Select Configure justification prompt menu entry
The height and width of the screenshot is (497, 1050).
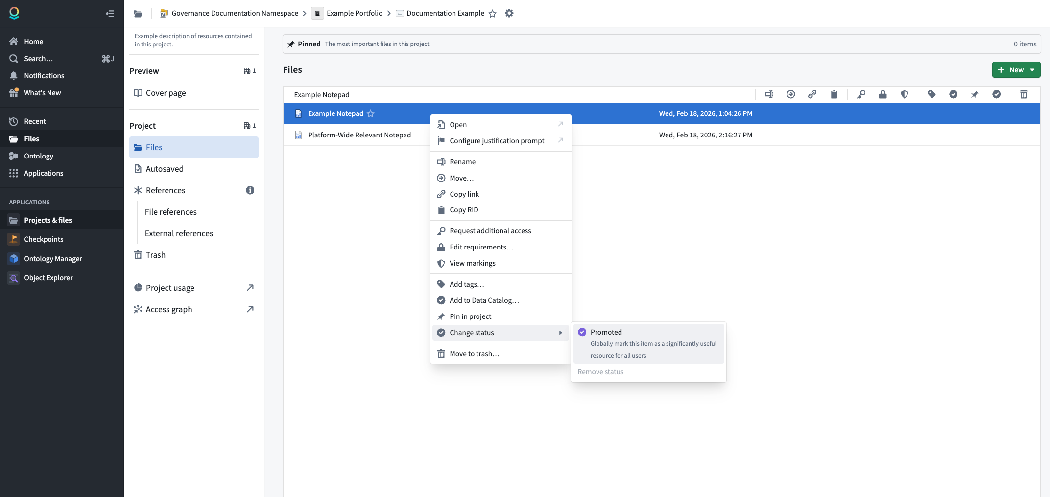coord(501,141)
